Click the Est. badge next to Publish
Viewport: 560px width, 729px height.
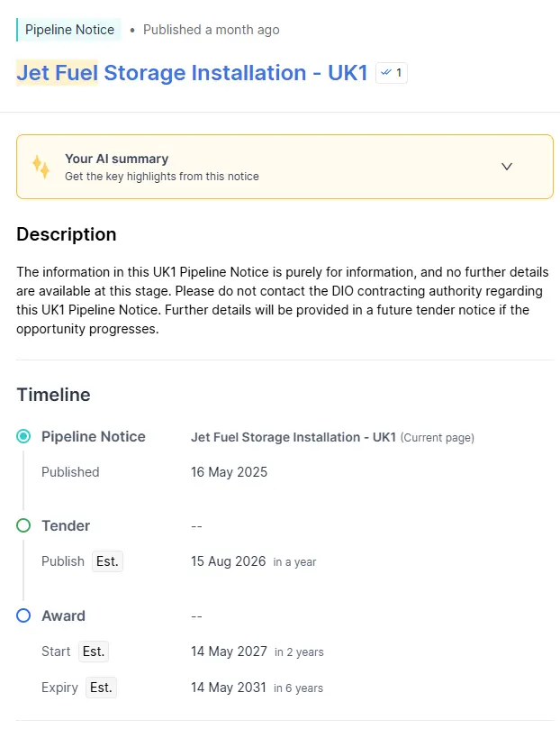pos(107,561)
